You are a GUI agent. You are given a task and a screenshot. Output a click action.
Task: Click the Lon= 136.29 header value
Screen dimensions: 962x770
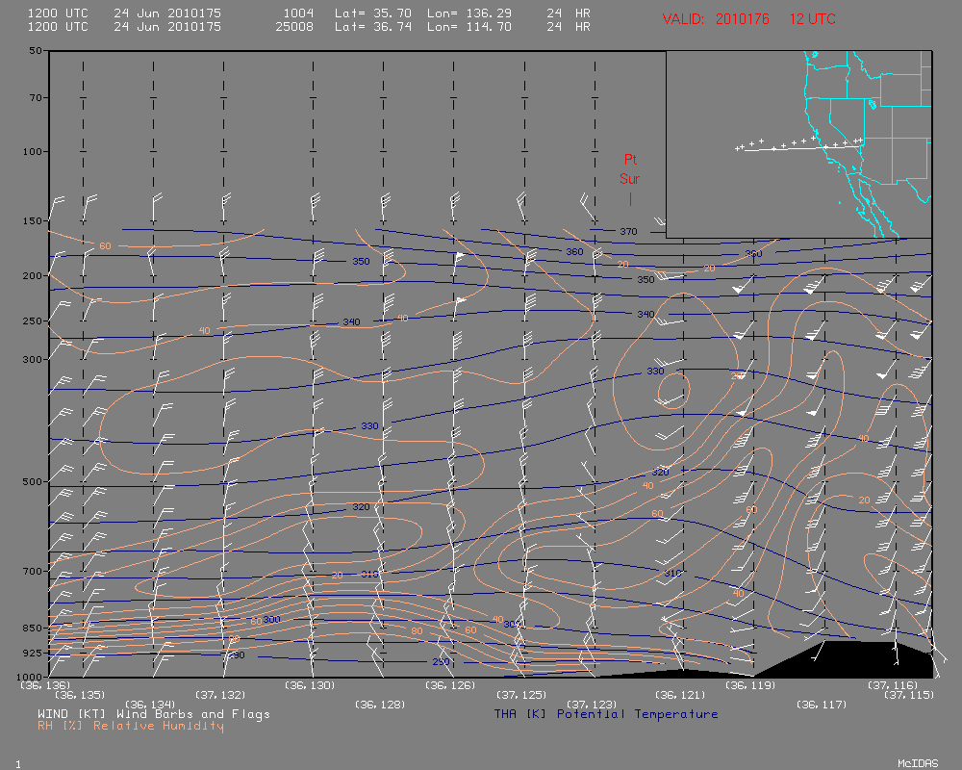tap(469, 13)
